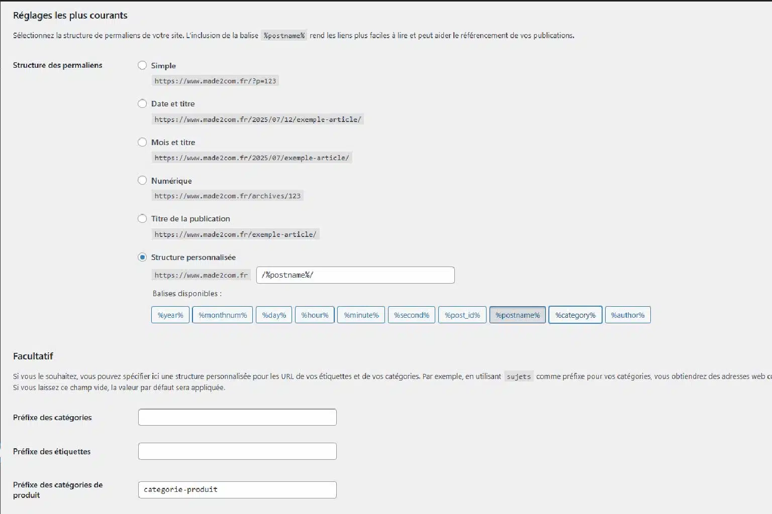Click the 2025/07/12/exemple-article URL example
Image resolution: width=772 pixels, height=514 pixels.
tap(258, 119)
